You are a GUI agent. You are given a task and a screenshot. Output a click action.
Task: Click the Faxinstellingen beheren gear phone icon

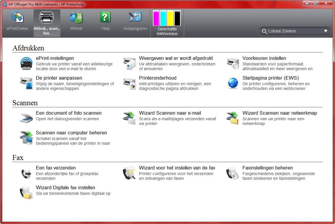tap(232, 173)
